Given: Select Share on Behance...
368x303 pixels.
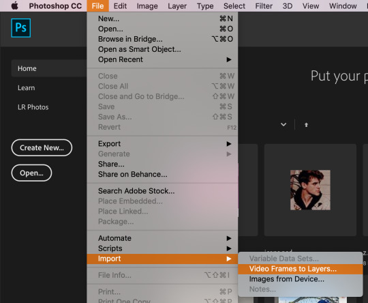Looking at the screenshot, I should pos(162,174).
